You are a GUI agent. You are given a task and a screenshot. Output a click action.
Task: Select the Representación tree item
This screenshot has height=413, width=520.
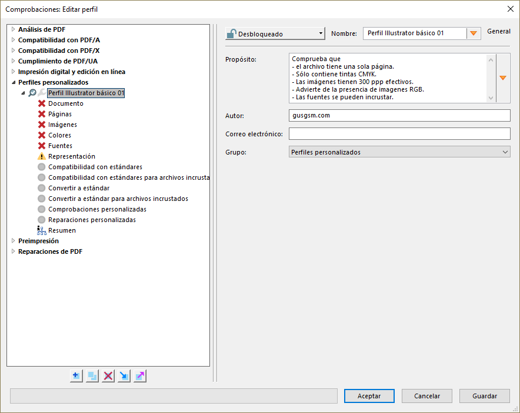(72, 156)
